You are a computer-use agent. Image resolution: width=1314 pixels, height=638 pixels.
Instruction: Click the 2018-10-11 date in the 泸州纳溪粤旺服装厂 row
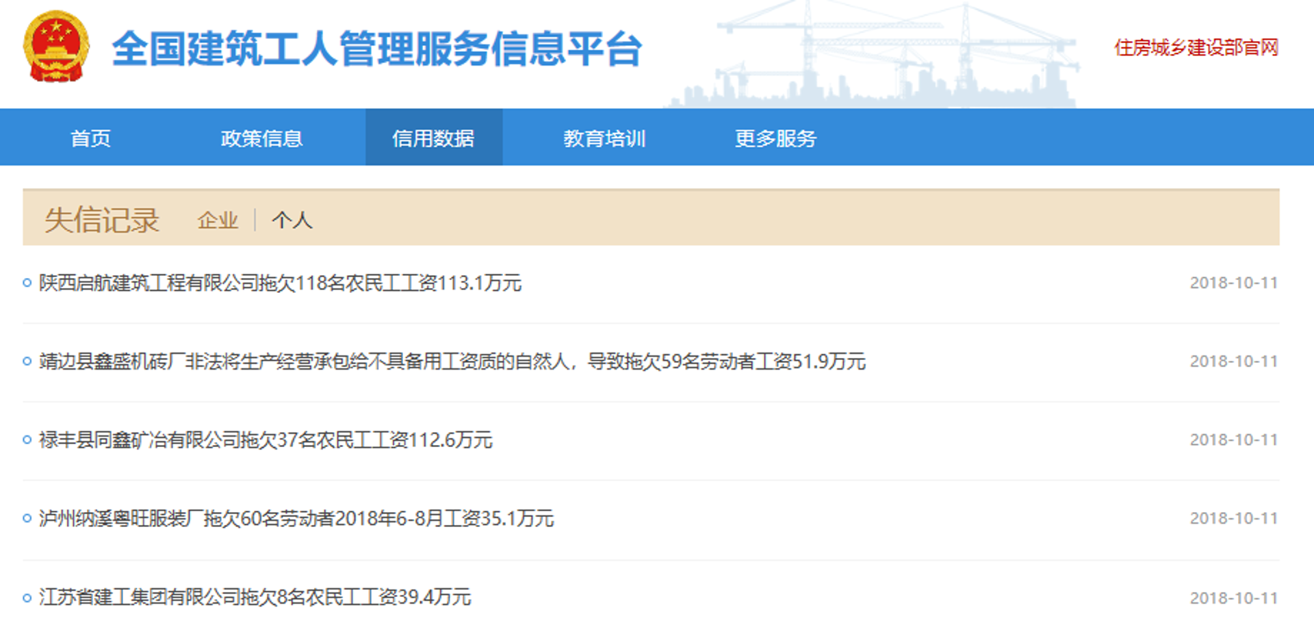1234,518
